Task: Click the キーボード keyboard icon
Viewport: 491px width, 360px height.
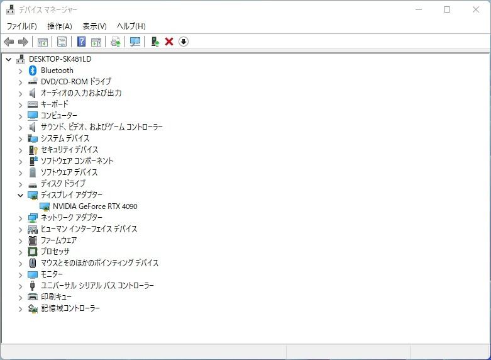Action: click(x=33, y=104)
